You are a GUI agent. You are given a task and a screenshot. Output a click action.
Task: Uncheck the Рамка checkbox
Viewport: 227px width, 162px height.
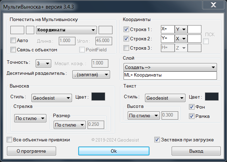pos(192,116)
